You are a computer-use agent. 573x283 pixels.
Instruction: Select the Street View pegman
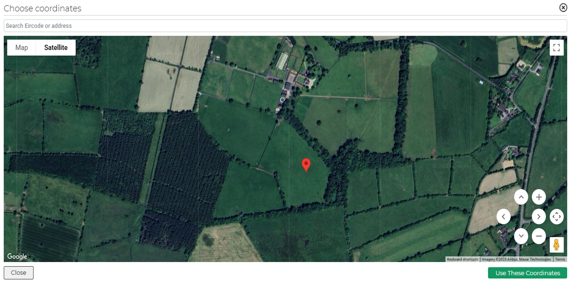pyautogui.click(x=556, y=245)
